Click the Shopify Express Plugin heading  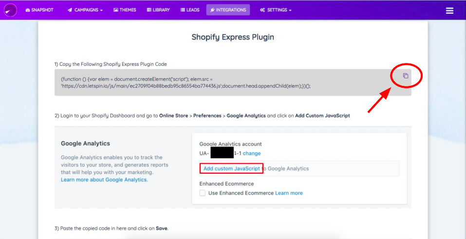point(233,37)
